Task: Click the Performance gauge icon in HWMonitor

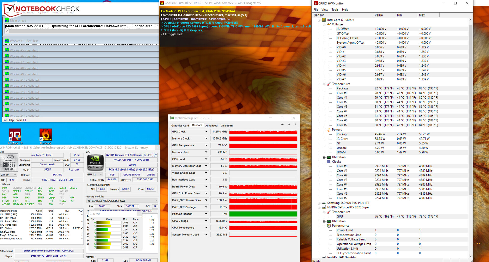Action: pos(329,226)
